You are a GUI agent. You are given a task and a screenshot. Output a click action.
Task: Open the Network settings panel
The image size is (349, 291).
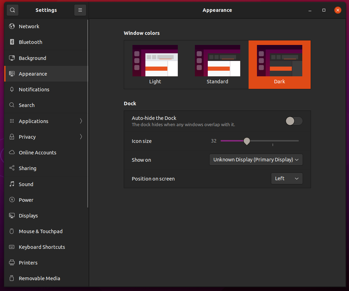coord(46,26)
